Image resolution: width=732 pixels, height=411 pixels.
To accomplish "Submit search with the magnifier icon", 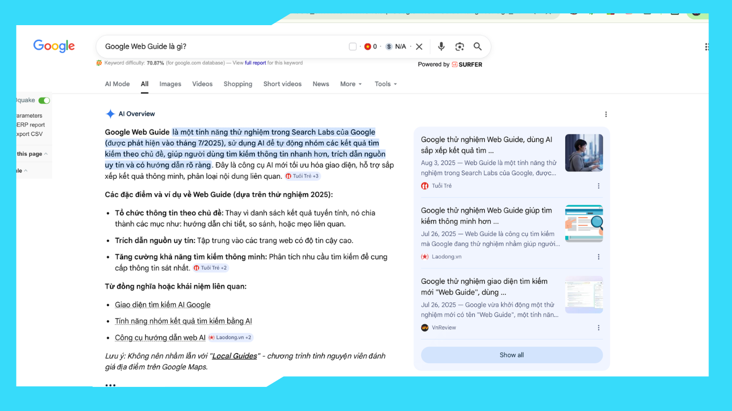I will 477,47.
